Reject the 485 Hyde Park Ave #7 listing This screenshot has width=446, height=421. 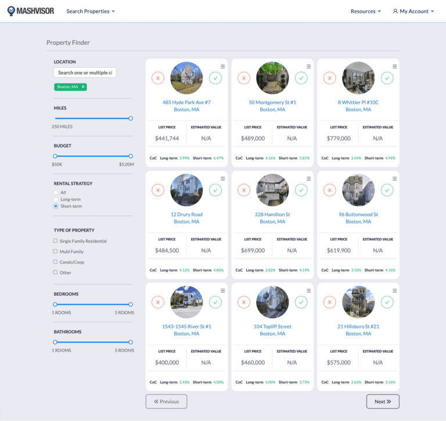pyautogui.click(x=158, y=78)
